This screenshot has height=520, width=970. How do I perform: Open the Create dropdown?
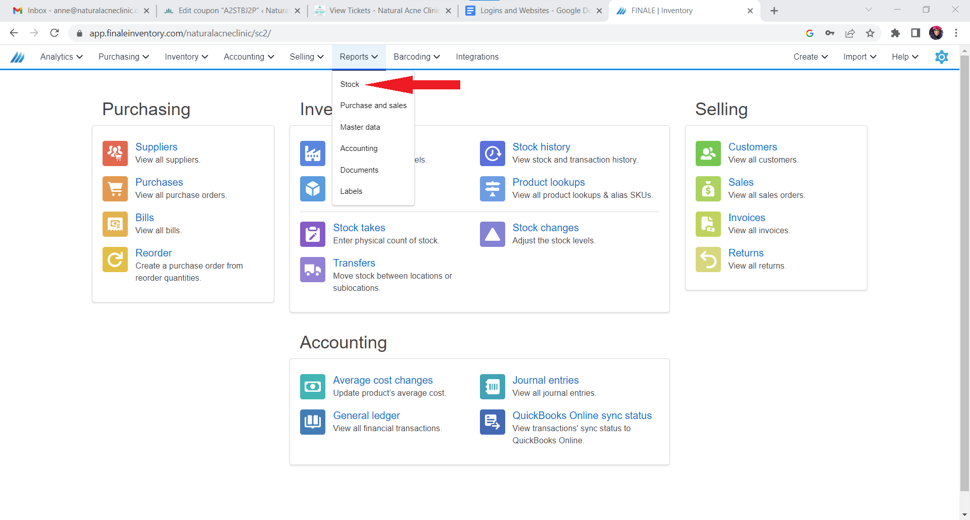810,57
